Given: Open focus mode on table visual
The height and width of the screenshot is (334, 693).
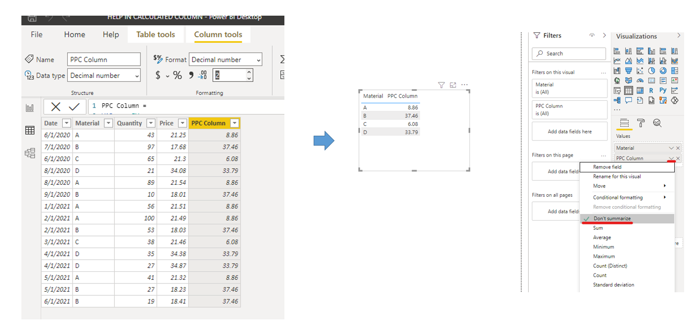Looking at the screenshot, I should (452, 85).
